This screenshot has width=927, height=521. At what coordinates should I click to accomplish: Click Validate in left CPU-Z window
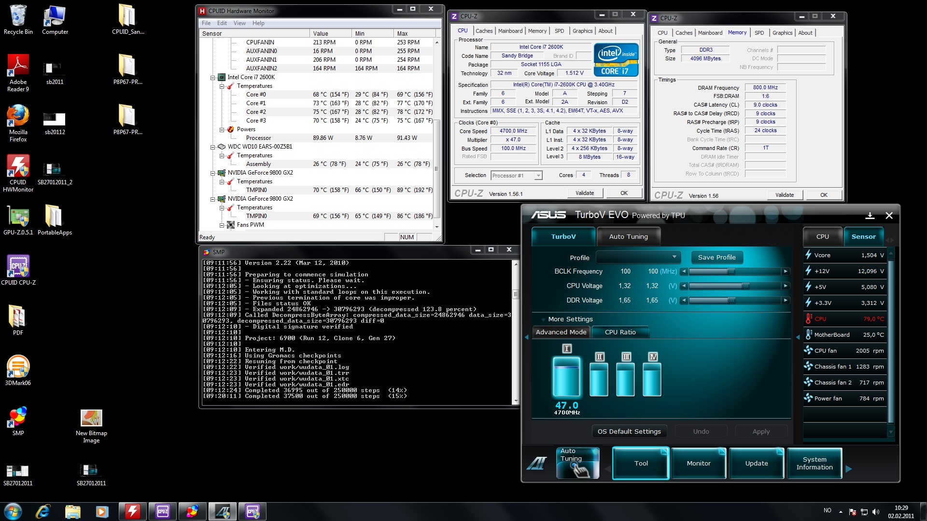[x=585, y=193]
